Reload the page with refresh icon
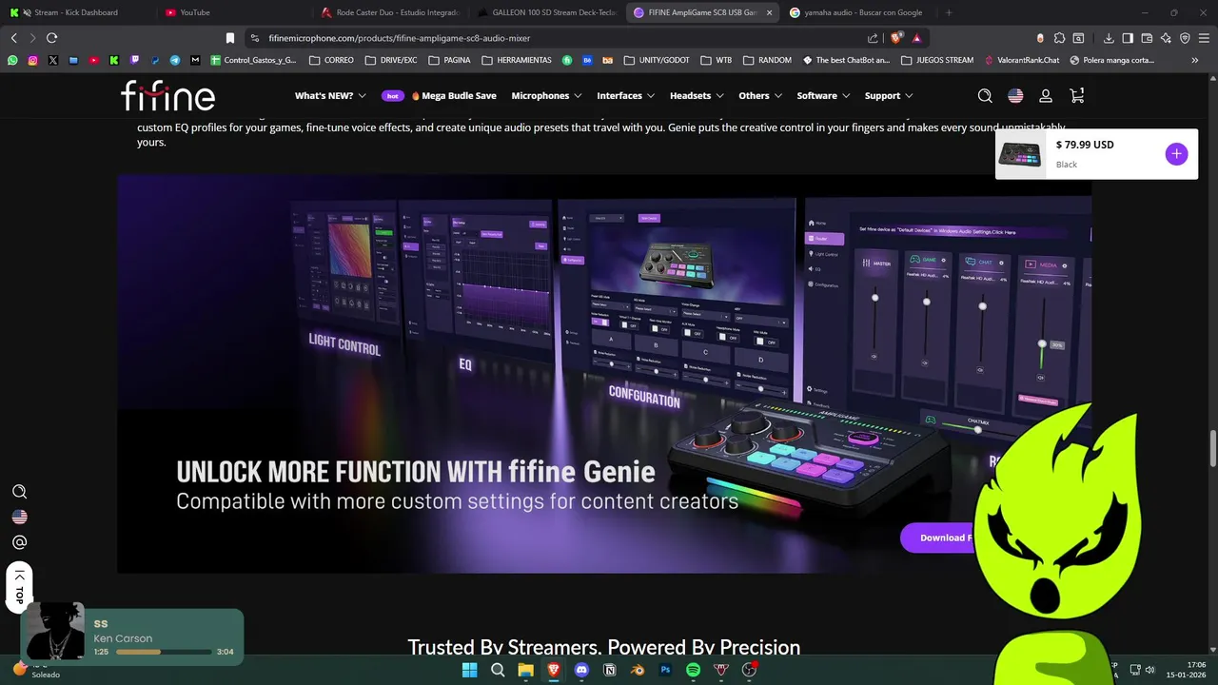1218x685 pixels. tap(51, 38)
